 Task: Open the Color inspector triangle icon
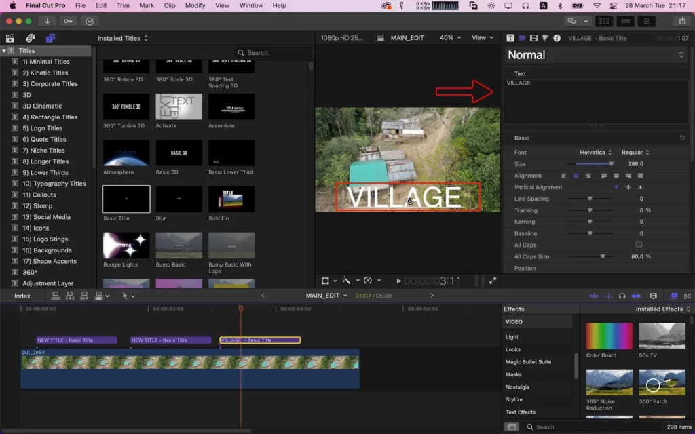pyautogui.click(x=545, y=38)
